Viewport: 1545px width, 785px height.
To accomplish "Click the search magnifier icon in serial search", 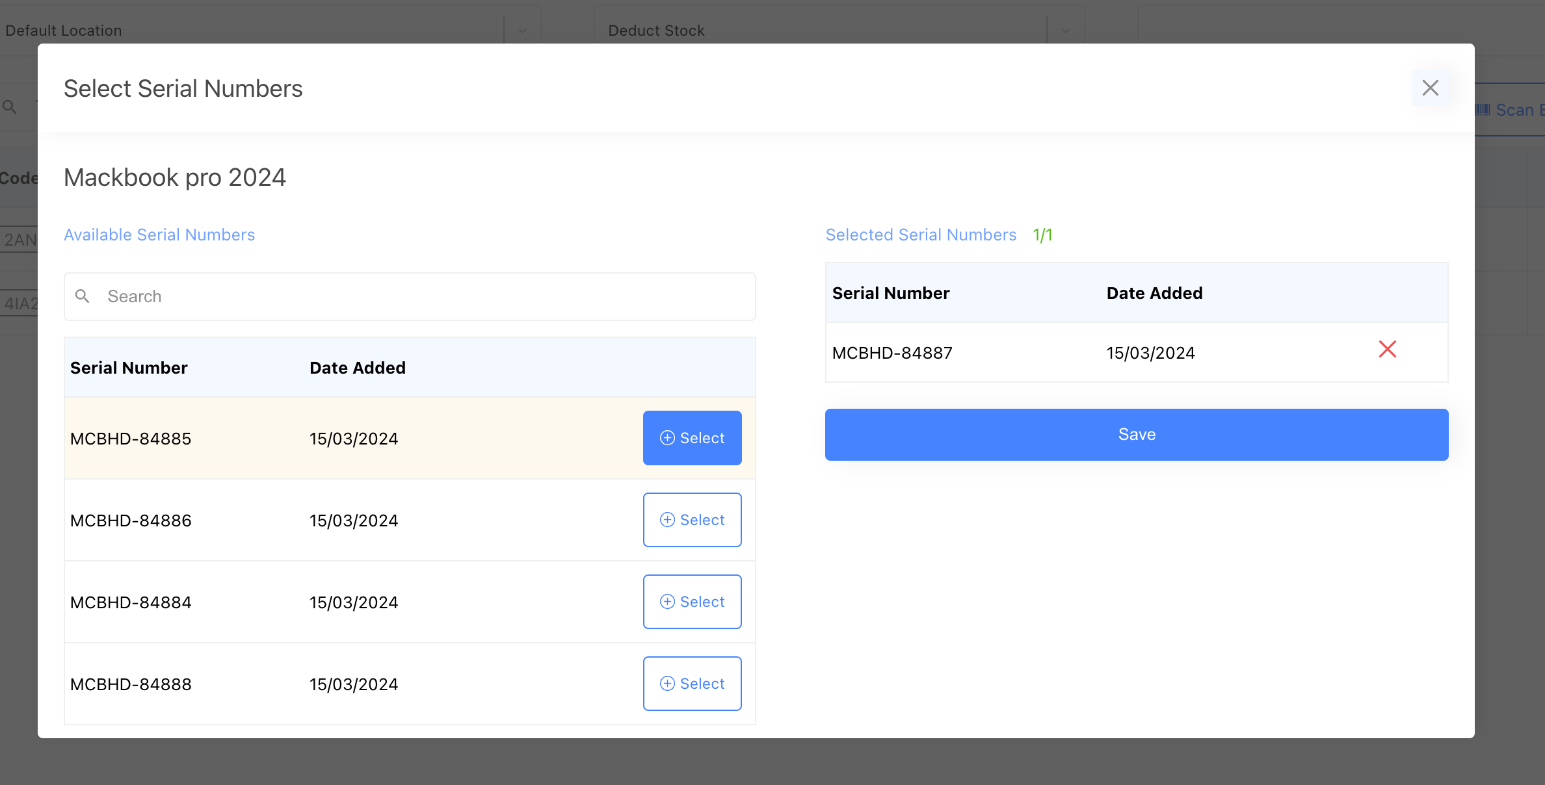I will coord(83,296).
